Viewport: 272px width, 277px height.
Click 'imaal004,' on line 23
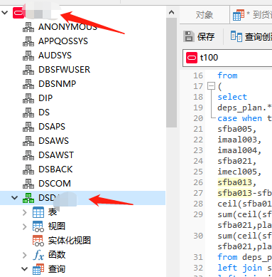click(239, 150)
